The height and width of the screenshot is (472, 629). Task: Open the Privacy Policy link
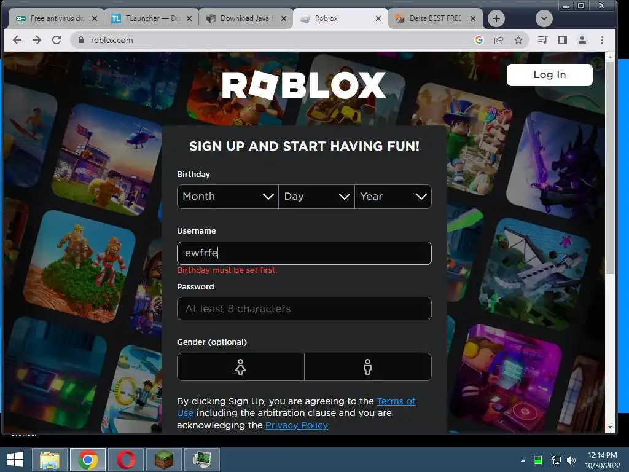pos(297,425)
